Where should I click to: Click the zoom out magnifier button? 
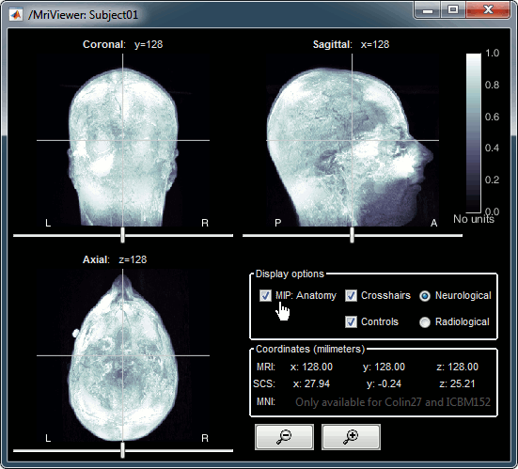pos(284,437)
